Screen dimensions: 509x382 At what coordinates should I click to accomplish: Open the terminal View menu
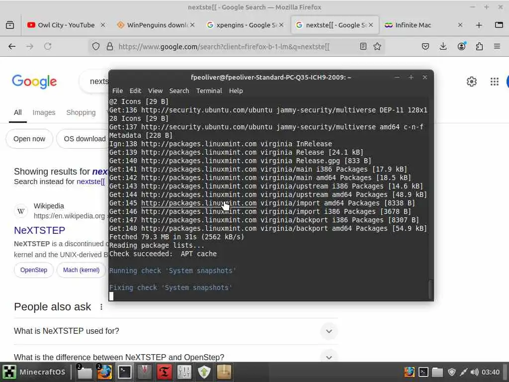155,91
